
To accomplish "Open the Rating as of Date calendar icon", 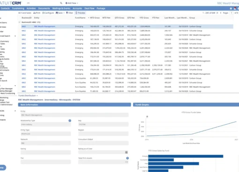I will pos(127,152).
